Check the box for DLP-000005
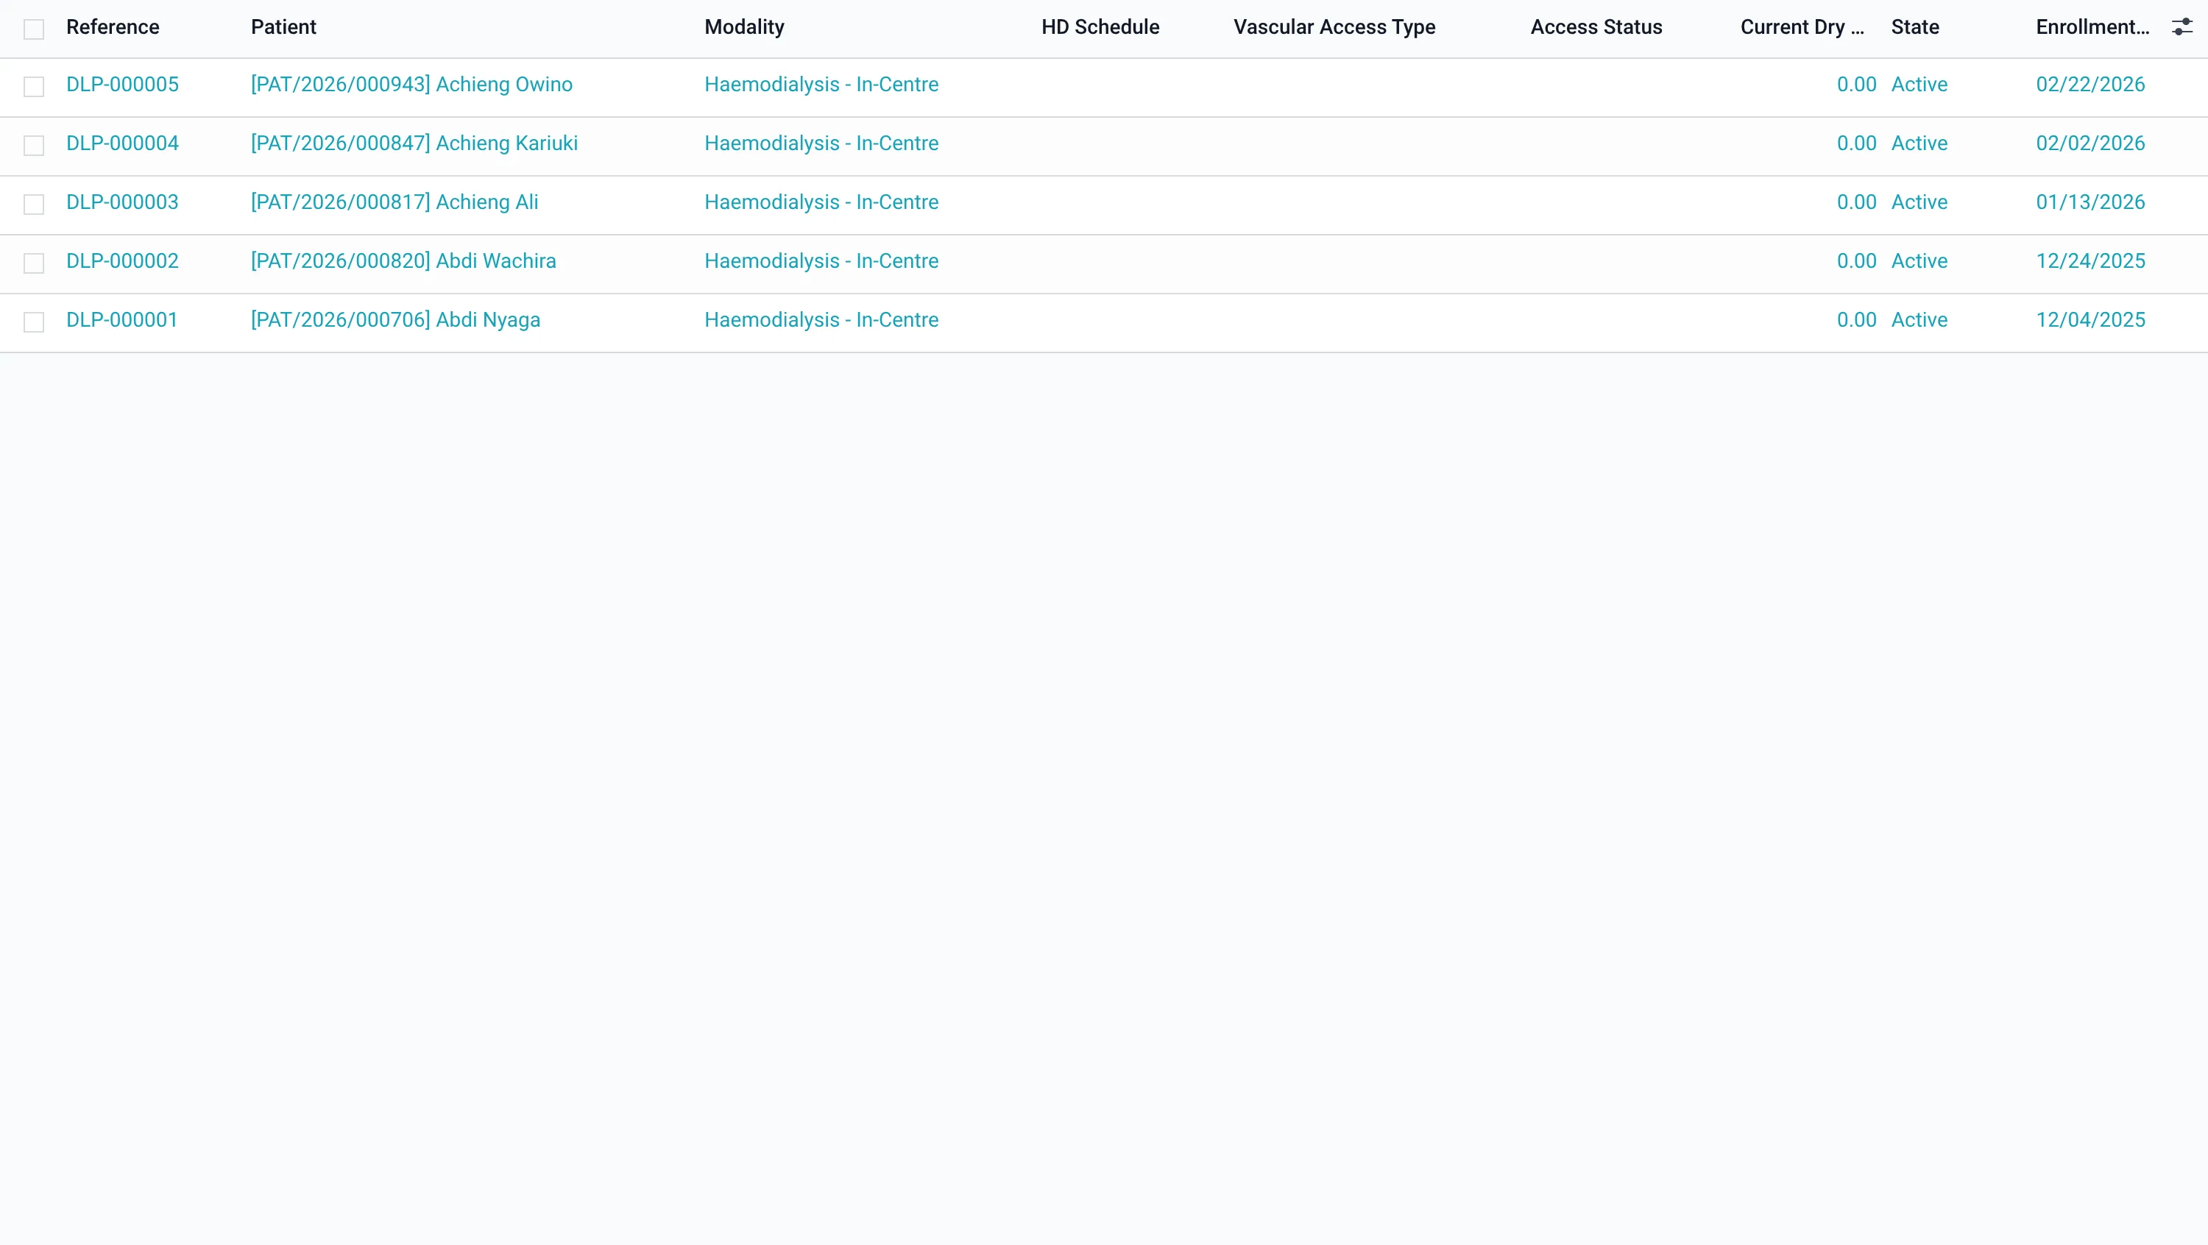Screen dimensions: 2208x1245 click(33, 87)
